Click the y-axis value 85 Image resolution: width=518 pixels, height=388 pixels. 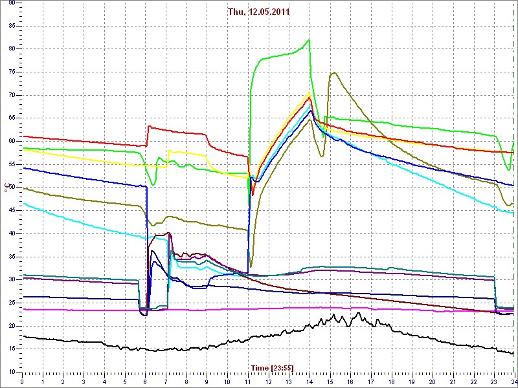11,26
